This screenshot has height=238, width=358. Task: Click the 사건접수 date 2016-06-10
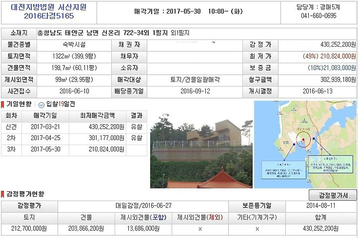pos(74,91)
